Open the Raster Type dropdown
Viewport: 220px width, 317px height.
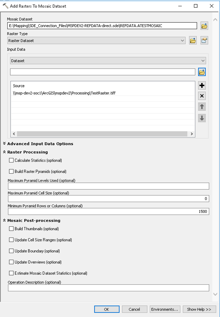point(96,41)
